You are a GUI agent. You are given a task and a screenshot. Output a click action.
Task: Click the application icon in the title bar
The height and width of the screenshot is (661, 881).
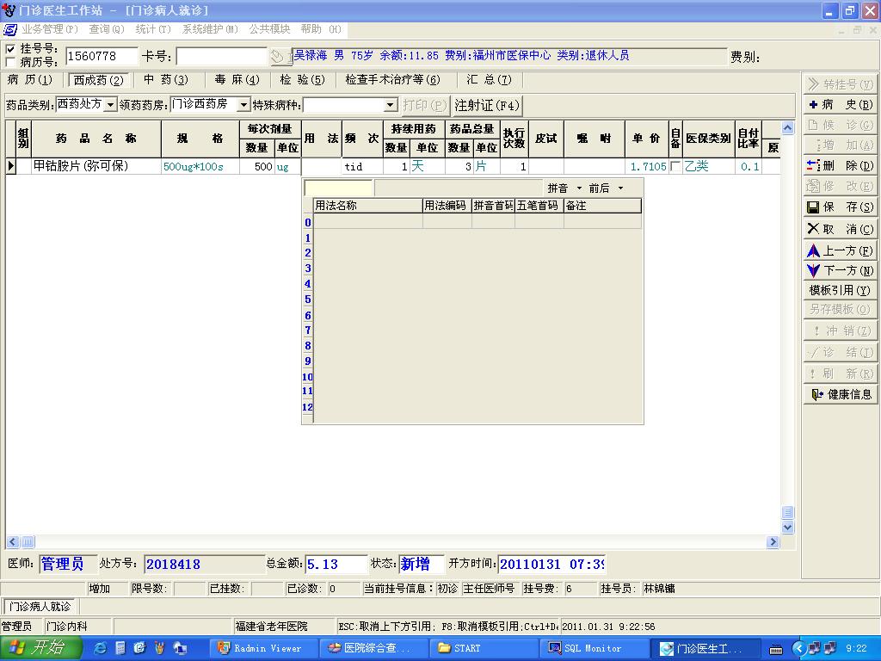(9, 10)
